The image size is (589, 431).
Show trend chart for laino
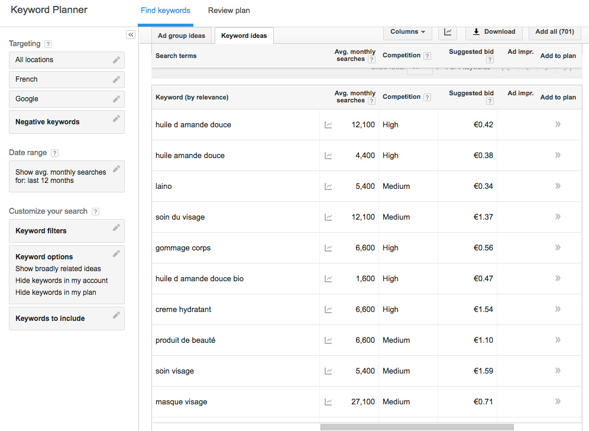click(328, 186)
